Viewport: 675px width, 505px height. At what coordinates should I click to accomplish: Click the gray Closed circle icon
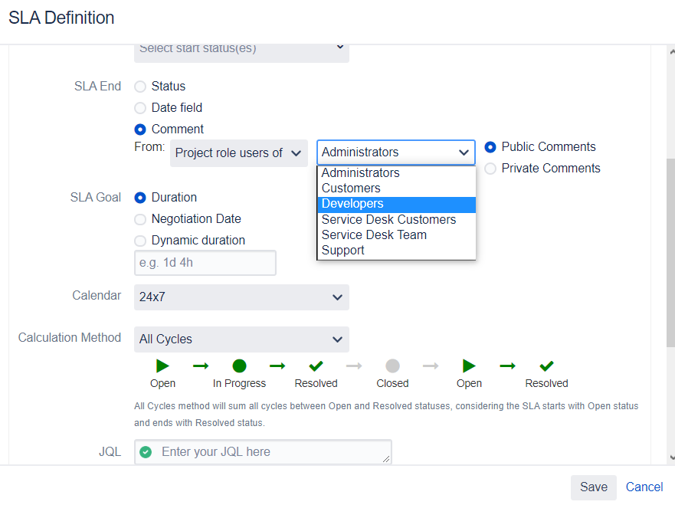392,366
